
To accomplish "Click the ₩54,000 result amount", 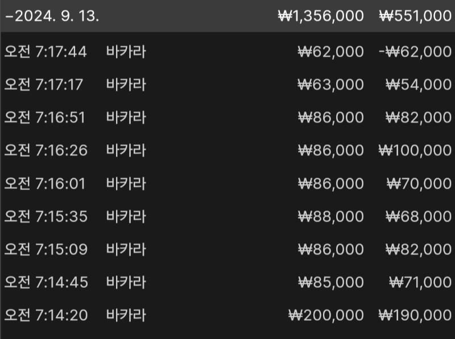I will 419,85.
